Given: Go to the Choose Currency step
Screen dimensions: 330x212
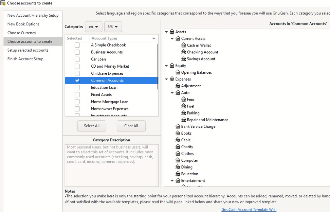Looking at the screenshot, I should (x=22, y=33).
